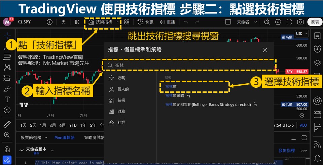The image size is (323, 165).
Task: Close the indicators search dialog
Action: coord(265,50)
